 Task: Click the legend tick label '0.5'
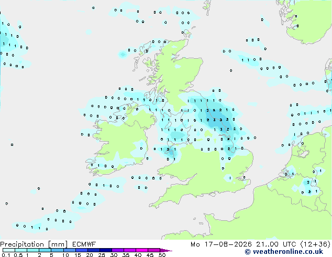tap(18, 255)
